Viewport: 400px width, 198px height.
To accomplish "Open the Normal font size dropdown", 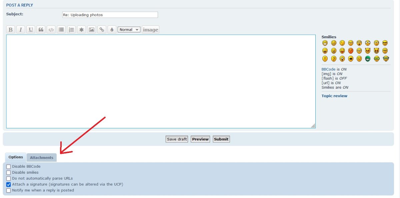I will (129, 30).
